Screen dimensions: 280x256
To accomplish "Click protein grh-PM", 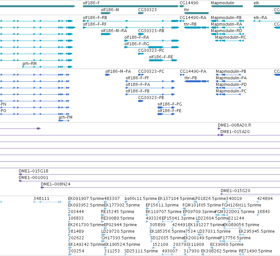I will coord(64,121).
